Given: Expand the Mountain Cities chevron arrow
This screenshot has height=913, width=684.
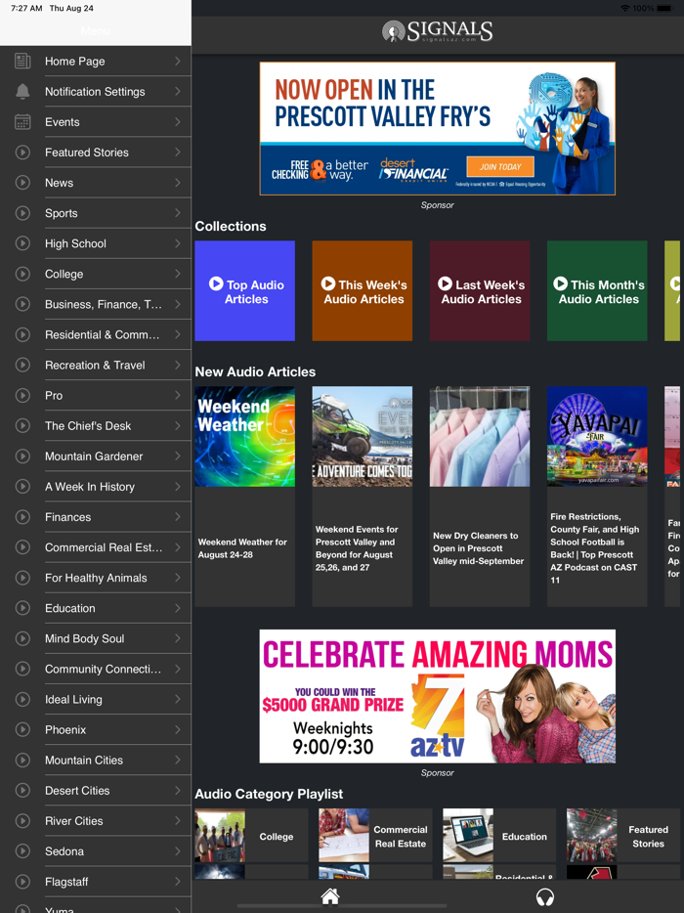Looking at the screenshot, I should (x=178, y=760).
